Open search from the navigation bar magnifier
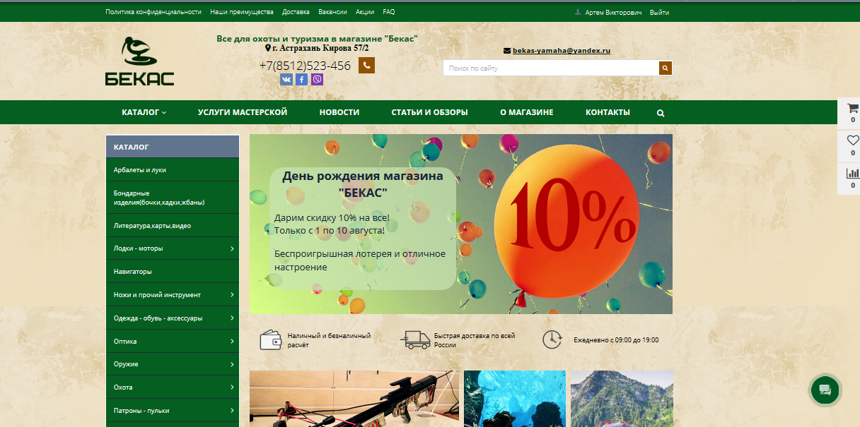The height and width of the screenshot is (427, 860). pyautogui.click(x=661, y=113)
